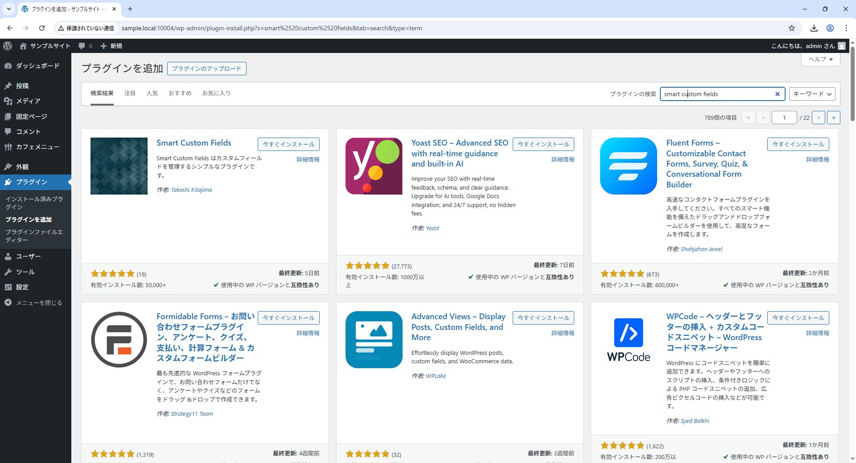This screenshot has height=463, width=856.
Task: Open author link Takashi Kitajima
Action: coord(192,190)
